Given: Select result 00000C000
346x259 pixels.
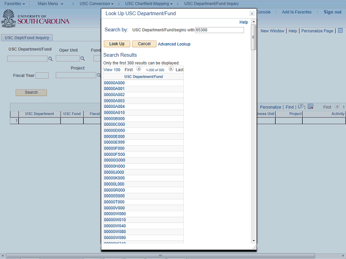Looking at the screenshot, I should click(x=115, y=125).
